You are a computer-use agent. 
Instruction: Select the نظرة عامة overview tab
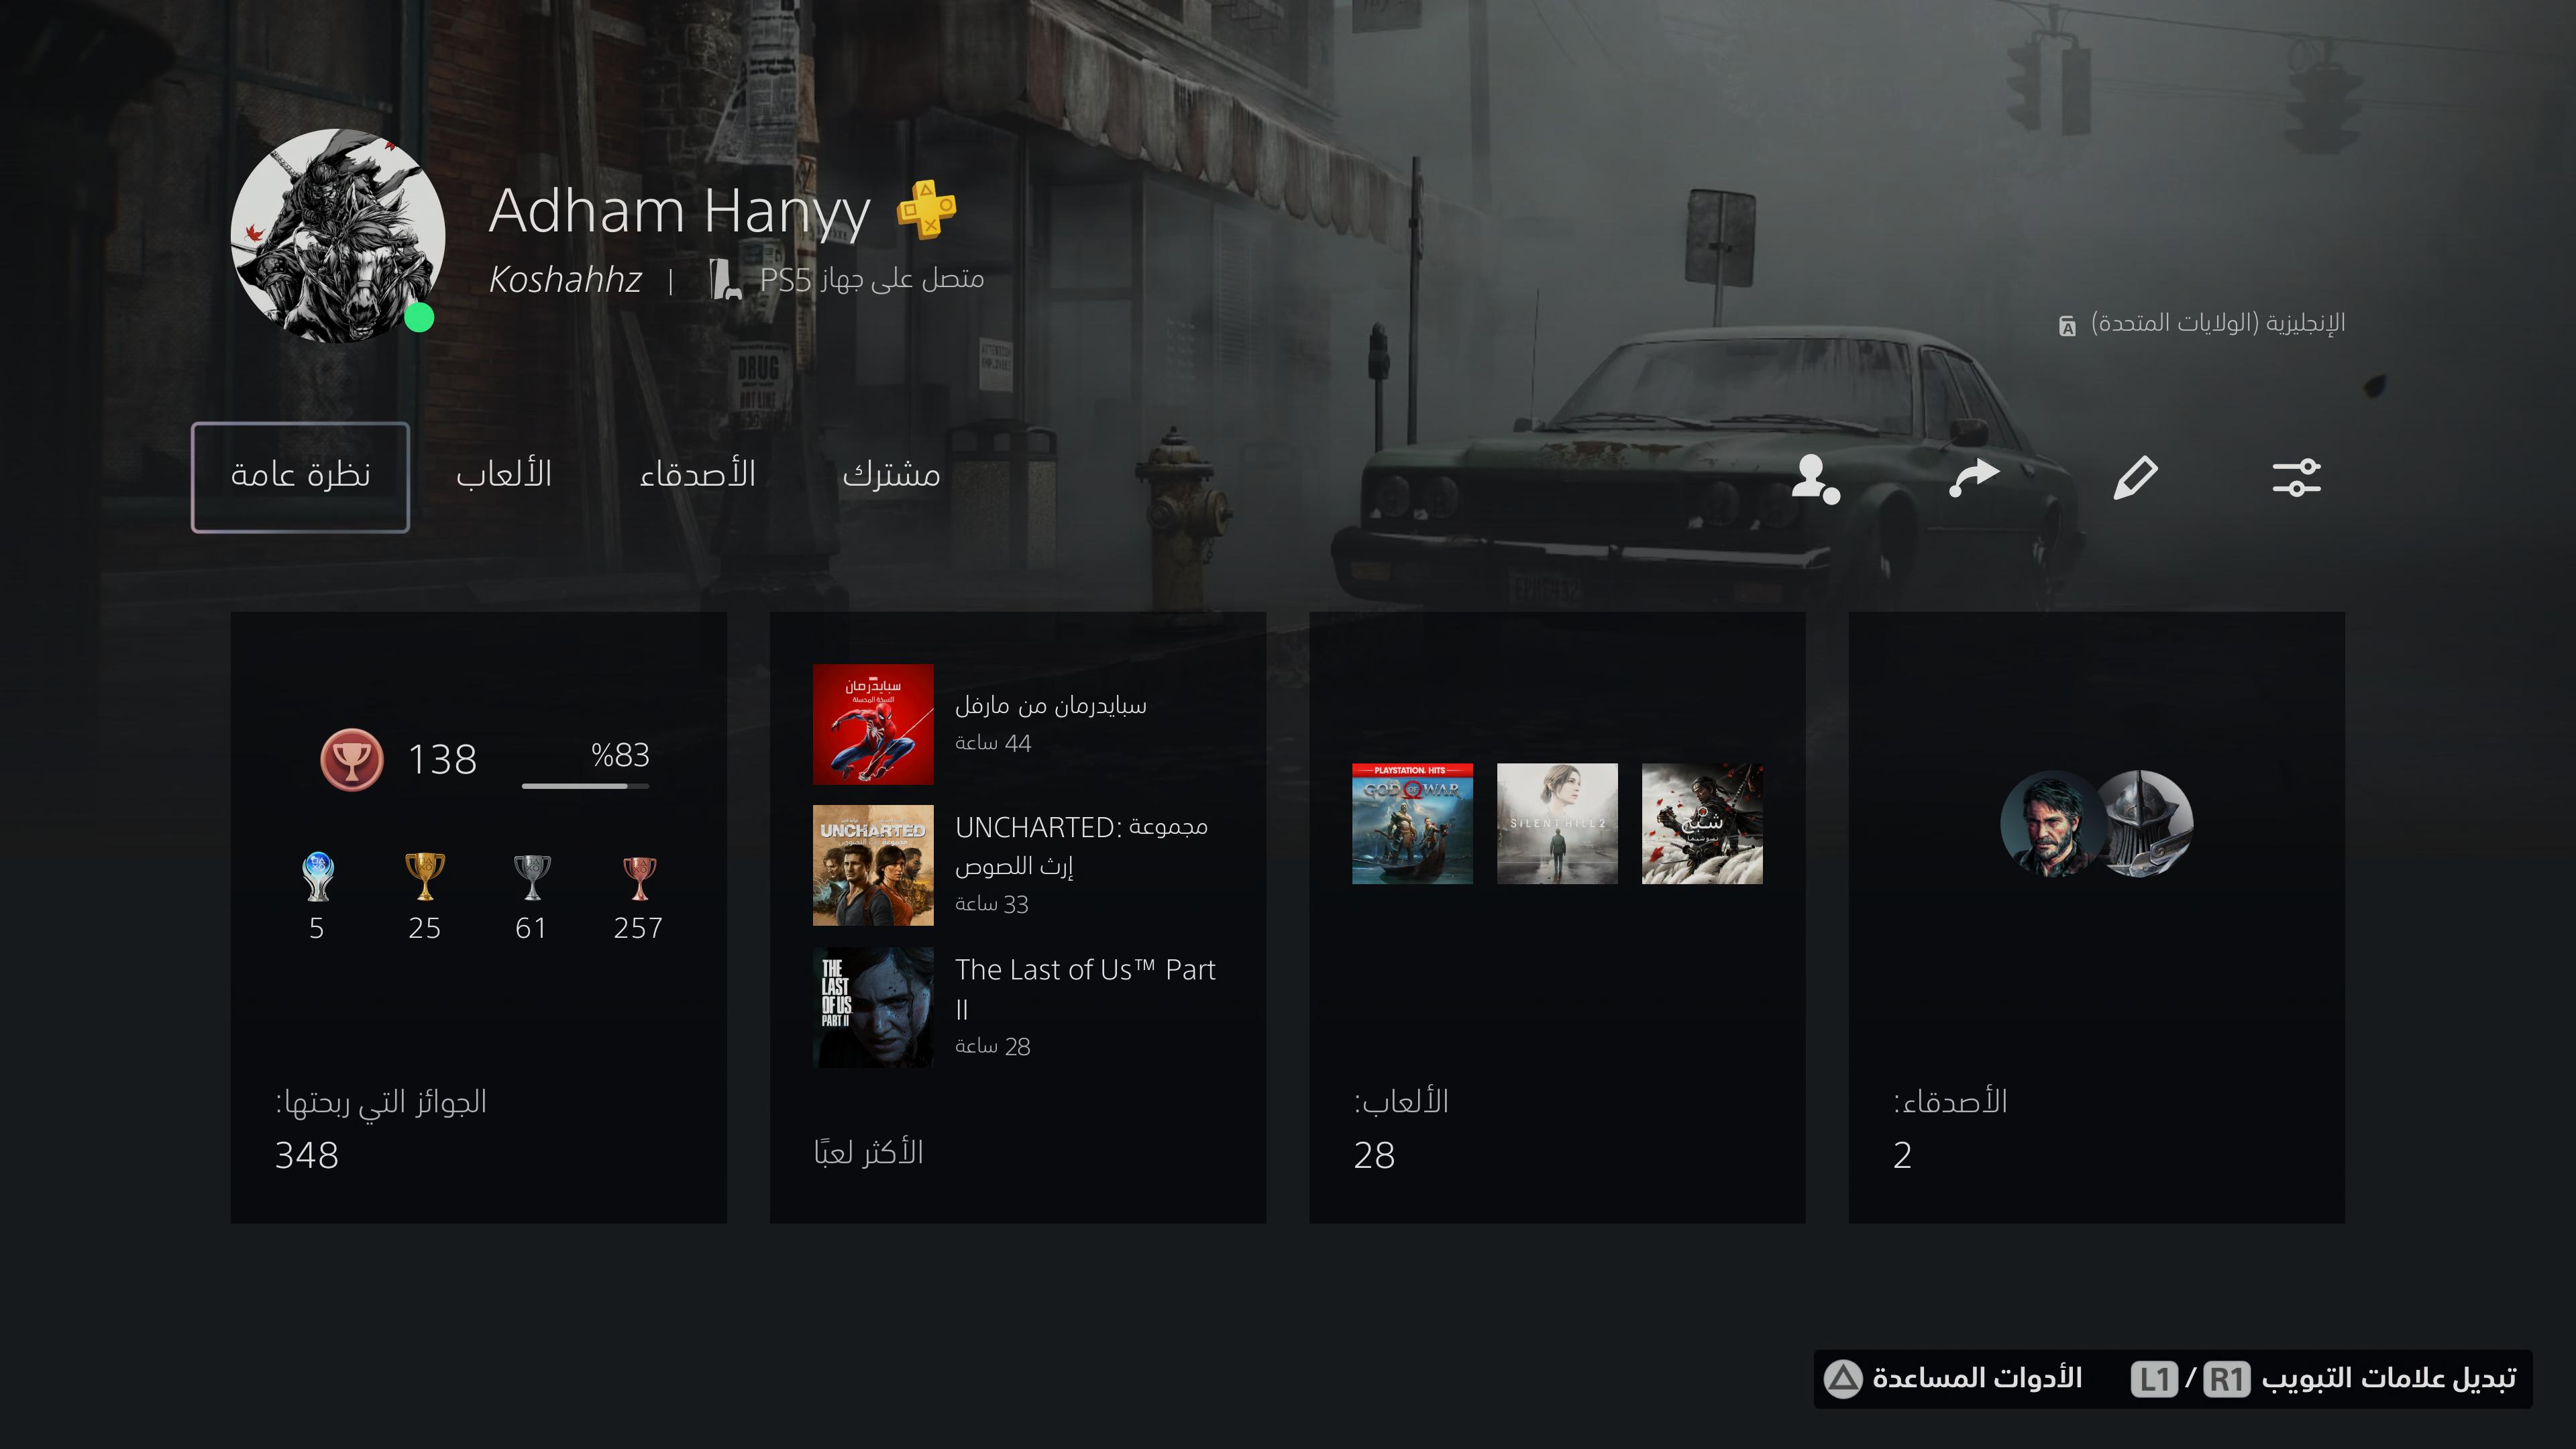[x=300, y=477]
